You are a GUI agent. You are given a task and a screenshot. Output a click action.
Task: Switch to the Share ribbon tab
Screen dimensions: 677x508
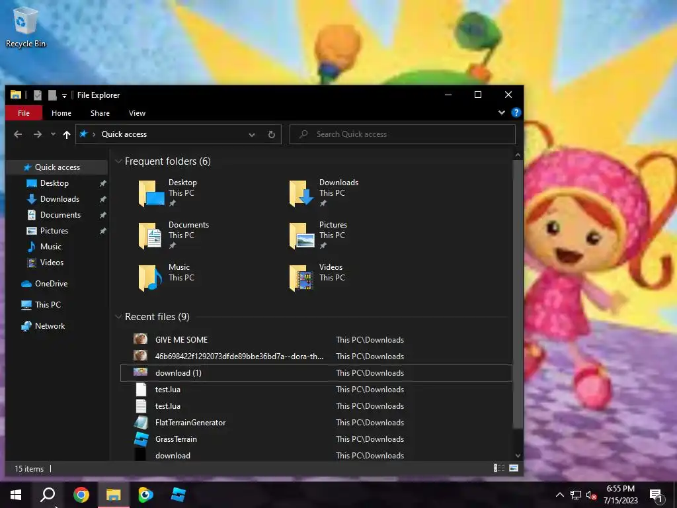point(100,113)
